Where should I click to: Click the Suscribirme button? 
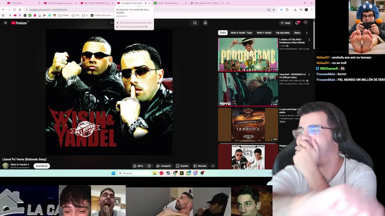[x=42, y=166]
